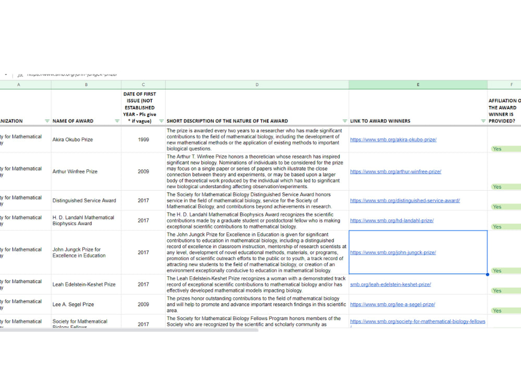Open the leah-edelstein-keshet-prize link

390,284
